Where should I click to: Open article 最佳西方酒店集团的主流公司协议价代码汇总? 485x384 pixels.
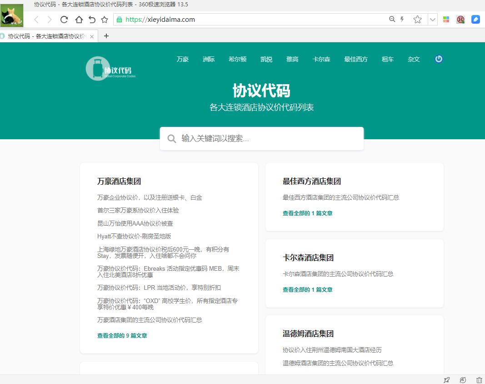(341, 197)
